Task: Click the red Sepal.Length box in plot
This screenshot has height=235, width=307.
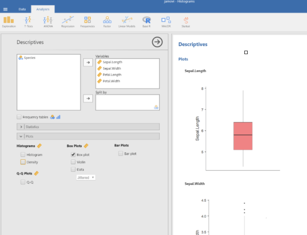Action: pos(243,136)
